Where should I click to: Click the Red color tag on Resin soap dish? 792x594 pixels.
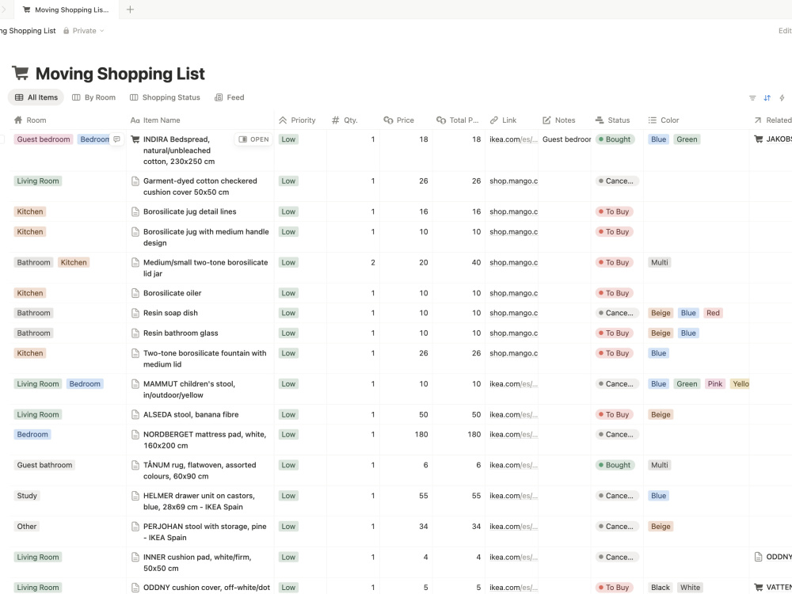[713, 313]
